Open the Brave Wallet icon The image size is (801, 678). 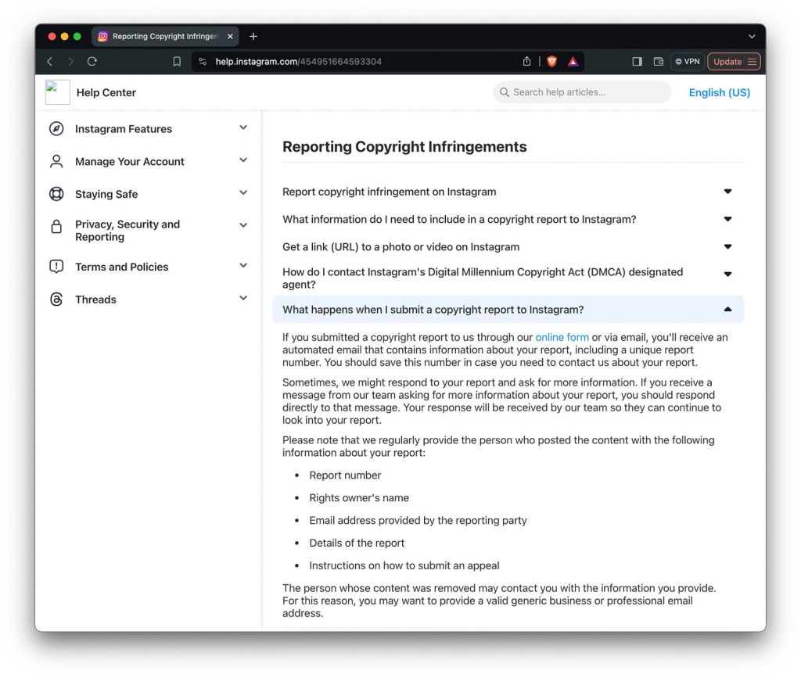(659, 62)
